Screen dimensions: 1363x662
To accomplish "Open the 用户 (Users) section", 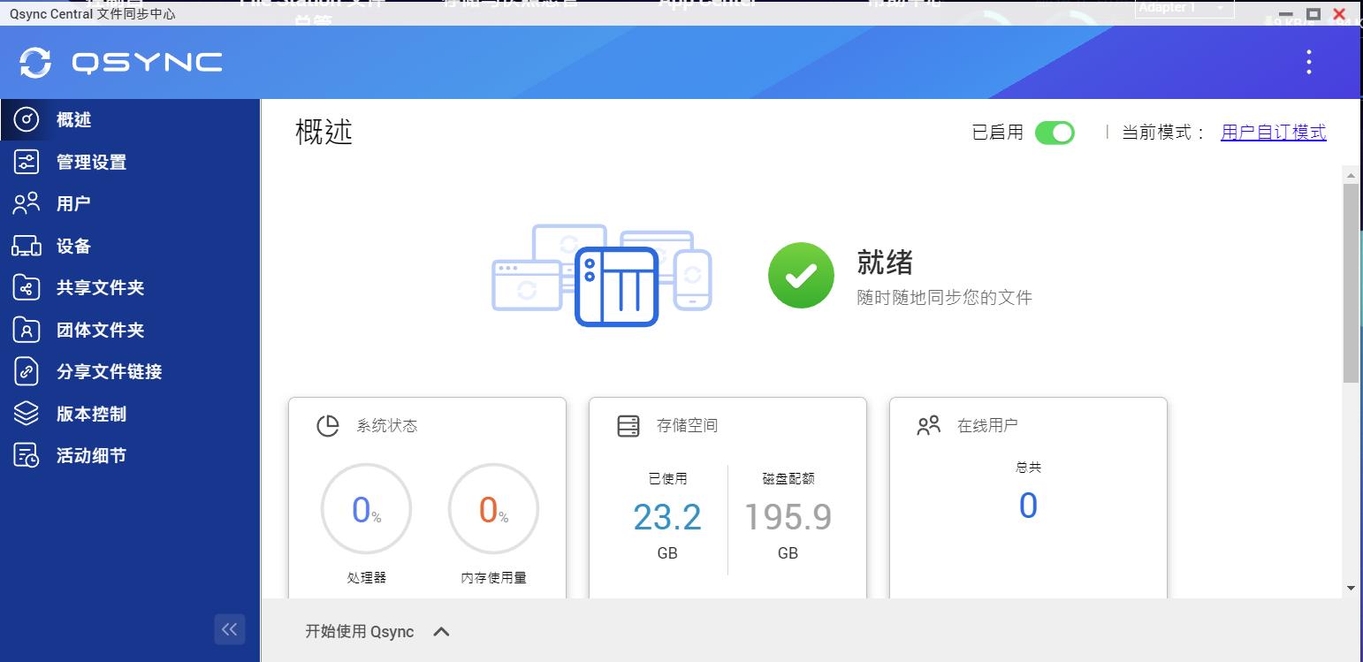I will (x=73, y=203).
